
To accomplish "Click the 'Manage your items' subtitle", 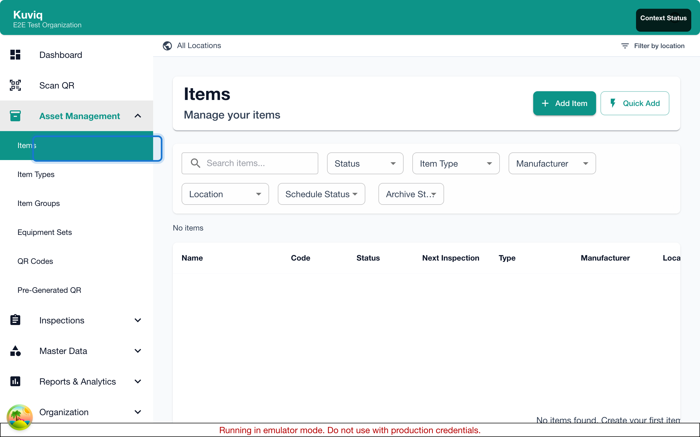I will [x=232, y=115].
